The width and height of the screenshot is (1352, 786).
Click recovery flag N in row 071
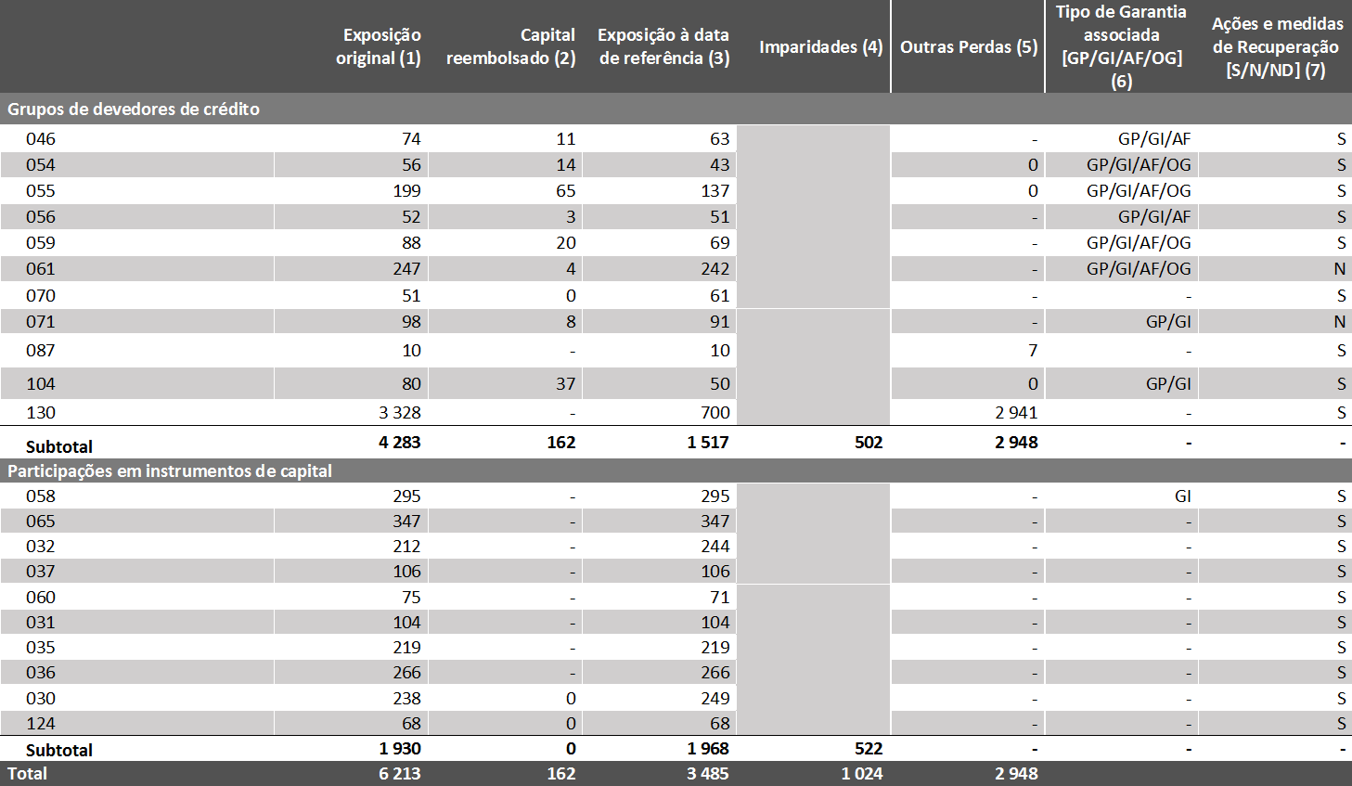pos(1339,321)
